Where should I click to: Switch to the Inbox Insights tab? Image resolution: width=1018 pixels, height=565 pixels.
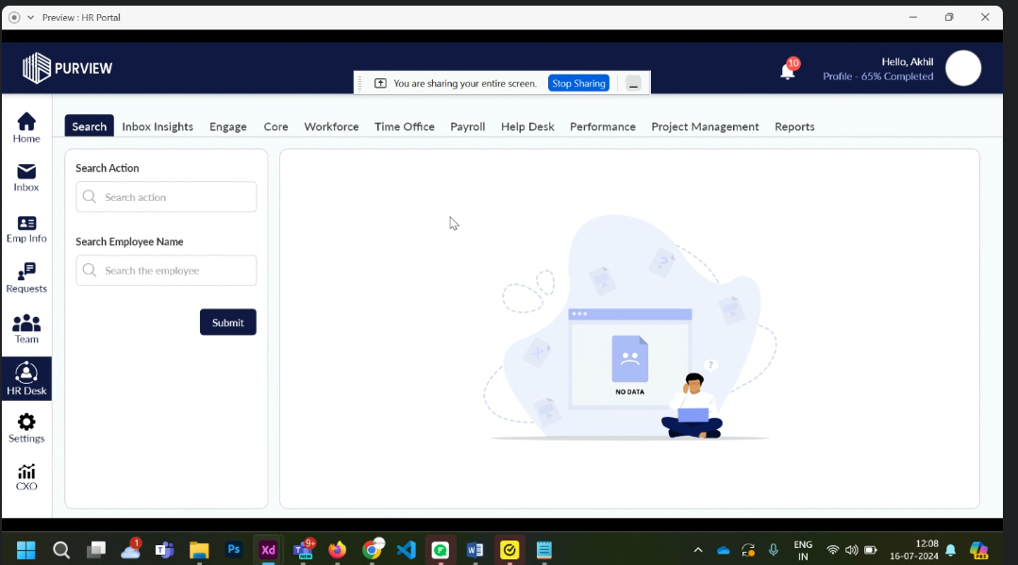tap(158, 126)
